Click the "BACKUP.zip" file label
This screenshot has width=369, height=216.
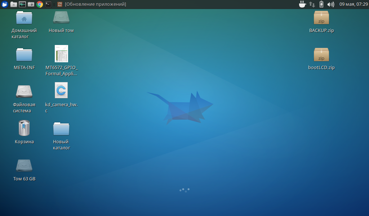point(321,30)
